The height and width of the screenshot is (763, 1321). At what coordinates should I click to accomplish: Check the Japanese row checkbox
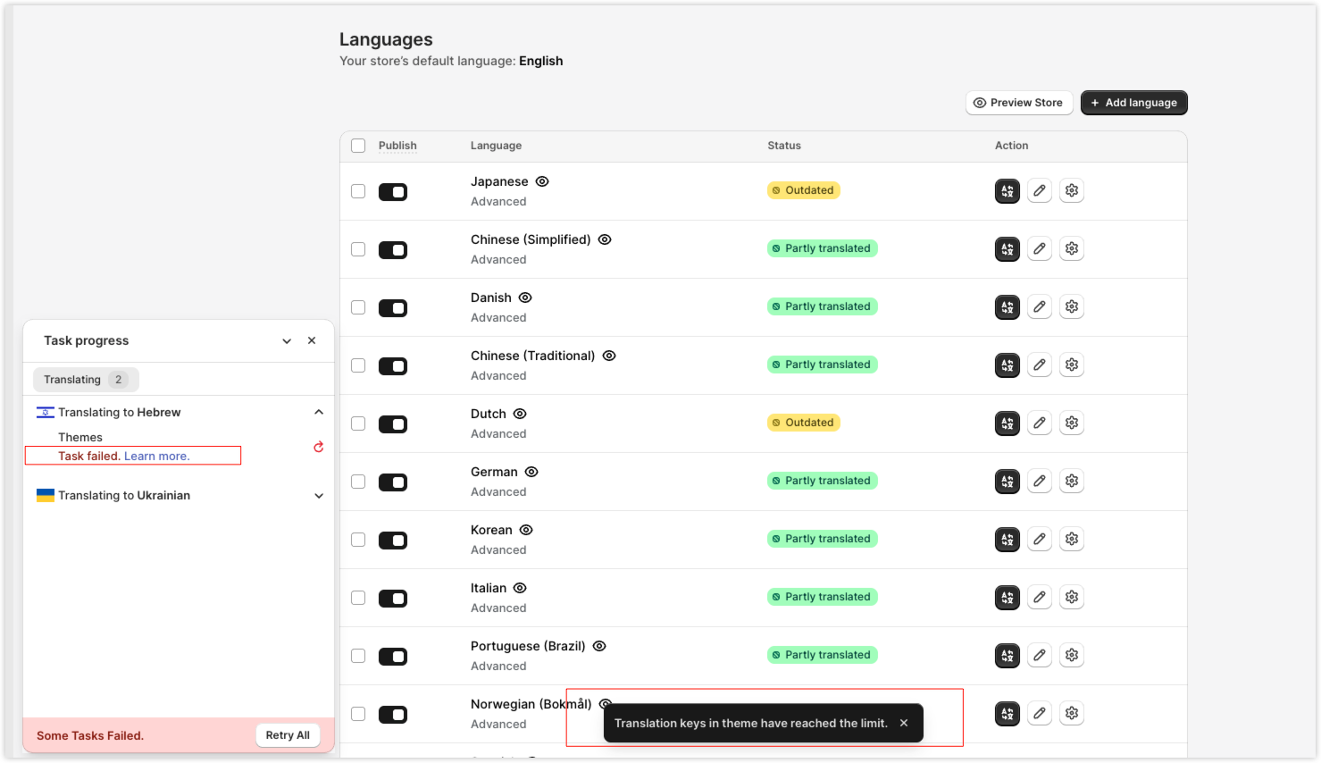point(358,191)
